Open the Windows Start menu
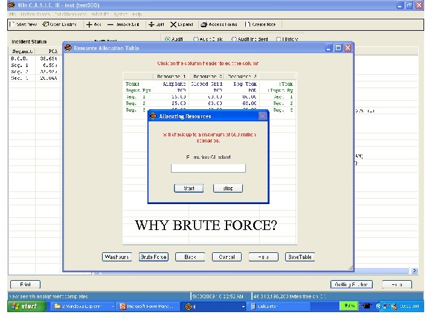Viewport: 435px width, 326px height. click(27, 306)
